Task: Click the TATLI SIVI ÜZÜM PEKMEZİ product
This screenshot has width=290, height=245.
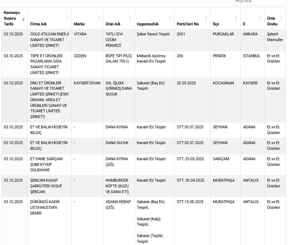Action: 114,40
